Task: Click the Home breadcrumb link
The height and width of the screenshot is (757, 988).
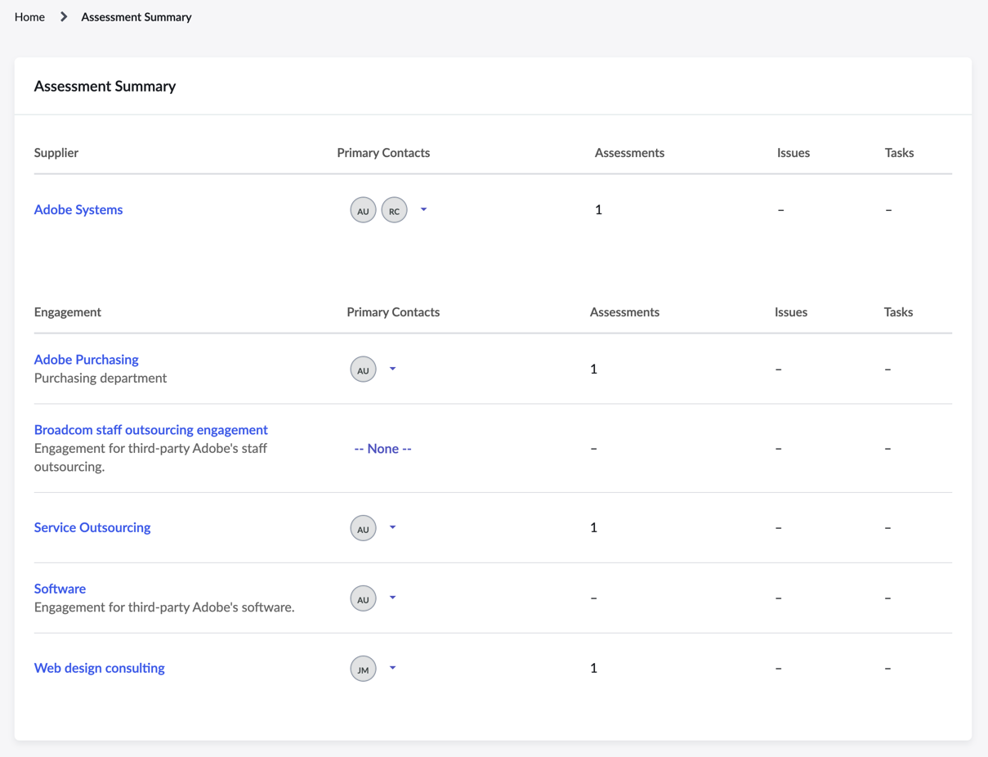Action: click(29, 16)
